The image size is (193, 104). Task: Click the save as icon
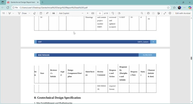click(159, 13)
